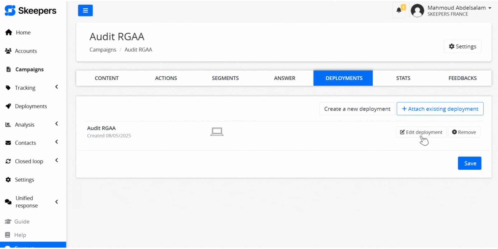
Task: Expand the Analysis submenu chevron
Action: point(57,124)
